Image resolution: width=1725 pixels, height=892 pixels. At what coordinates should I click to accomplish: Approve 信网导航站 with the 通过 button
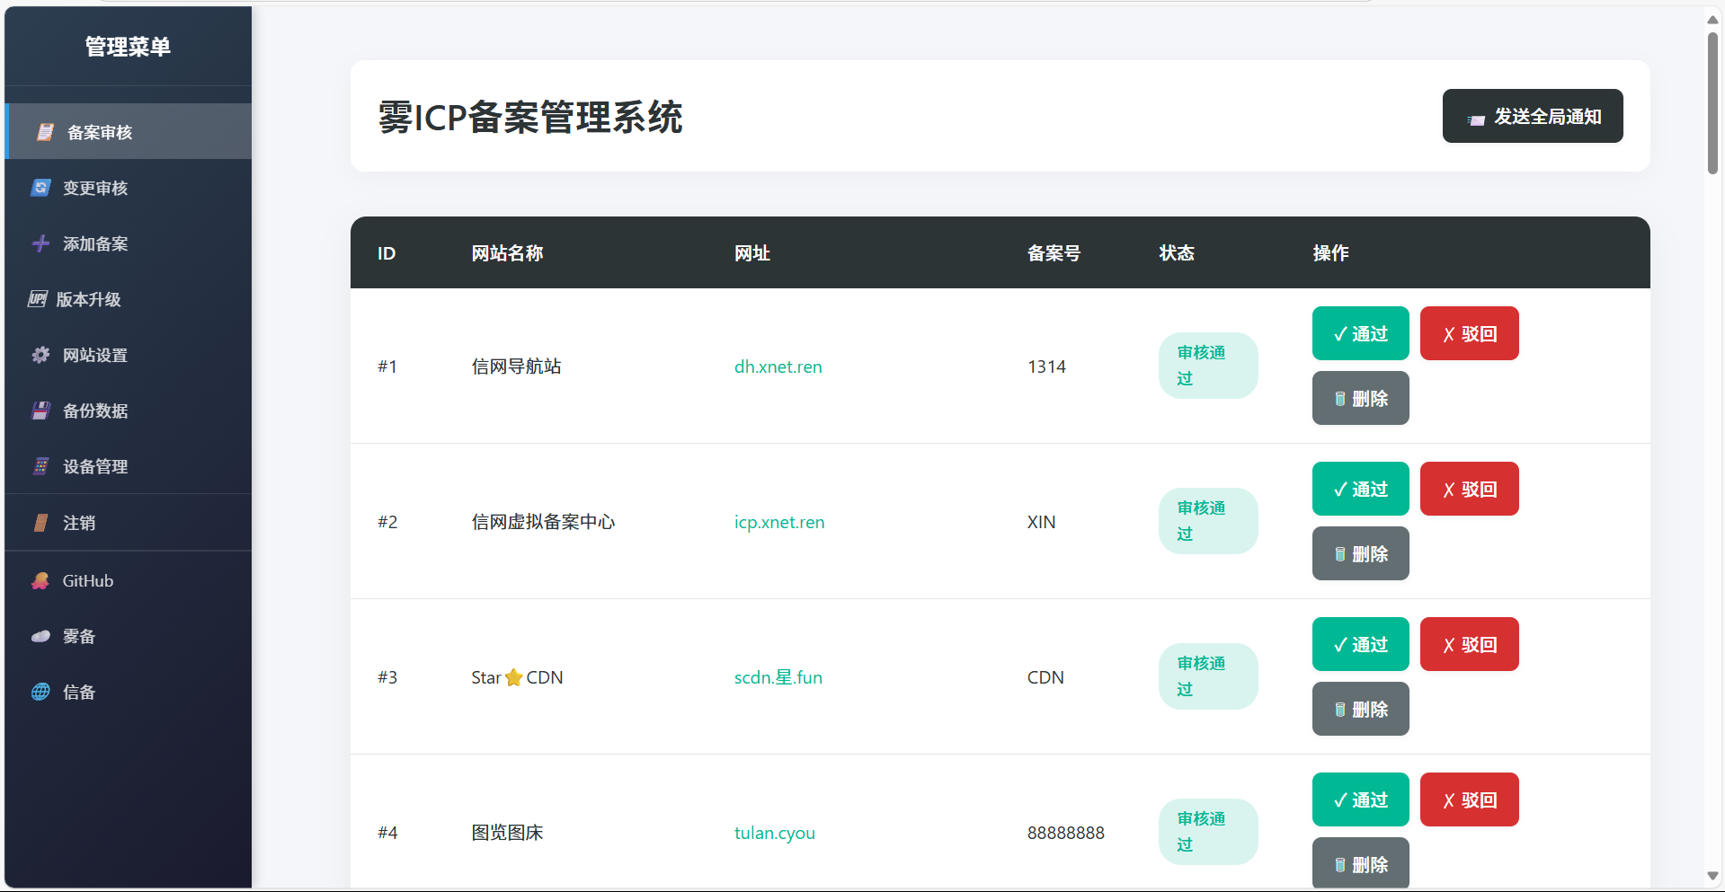coord(1360,333)
